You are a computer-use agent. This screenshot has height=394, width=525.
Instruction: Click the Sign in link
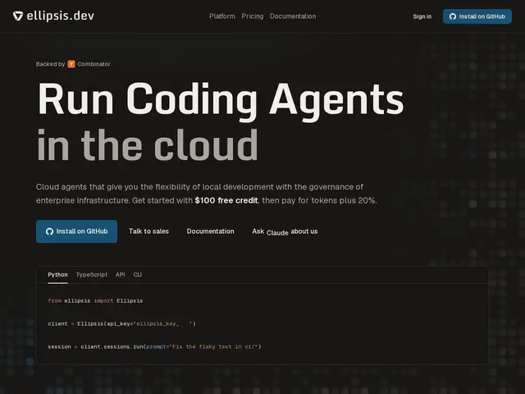pyautogui.click(x=422, y=16)
